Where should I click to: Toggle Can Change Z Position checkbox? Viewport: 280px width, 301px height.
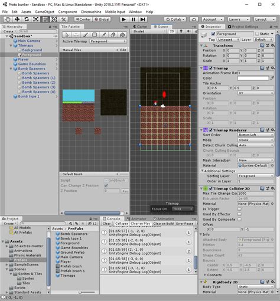point(106,185)
